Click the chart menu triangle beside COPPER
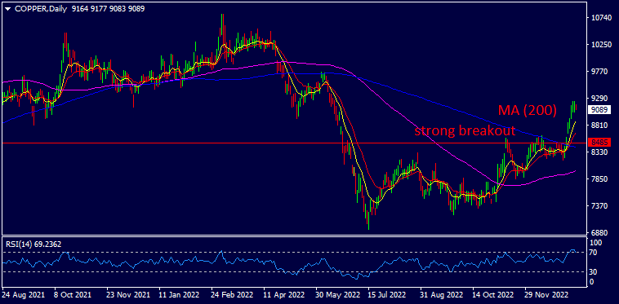Screen dimensions: 619x304 tap(7, 9)
